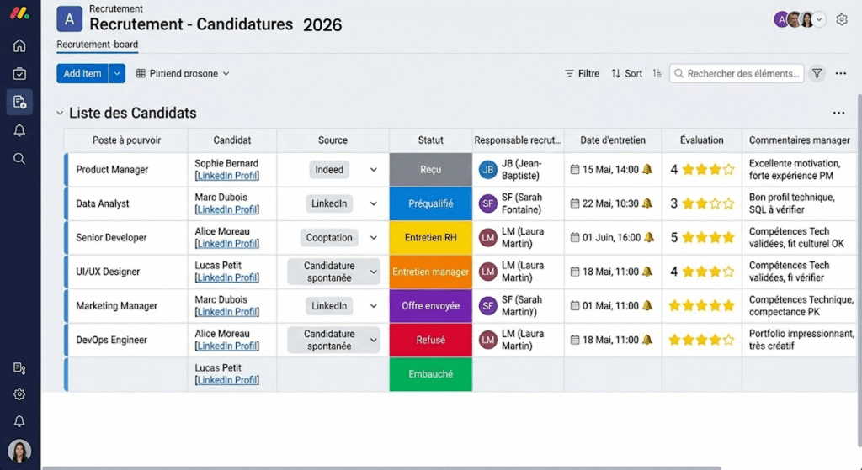The width and height of the screenshot is (862, 470).
Task: Open board settings gear in top-right corner
Action: pos(842,20)
